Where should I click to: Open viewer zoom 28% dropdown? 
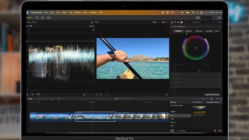coord(155,22)
